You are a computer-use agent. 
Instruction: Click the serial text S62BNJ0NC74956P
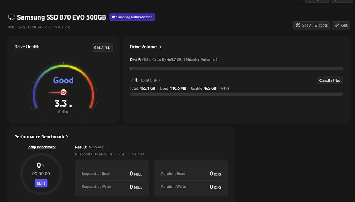[34, 27]
